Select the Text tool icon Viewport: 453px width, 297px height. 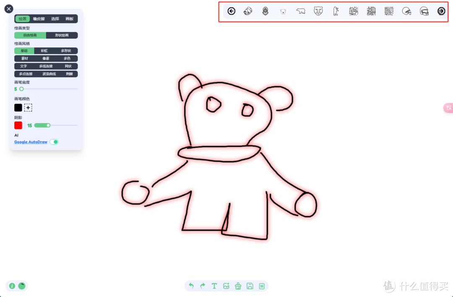pos(214,286)
